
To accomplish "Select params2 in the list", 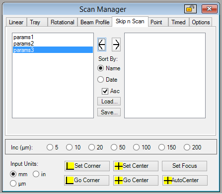I will (53, 44).
